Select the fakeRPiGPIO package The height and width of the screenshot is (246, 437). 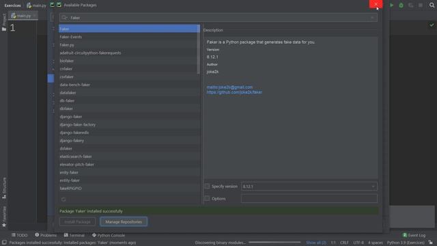[x=129, y=189]
